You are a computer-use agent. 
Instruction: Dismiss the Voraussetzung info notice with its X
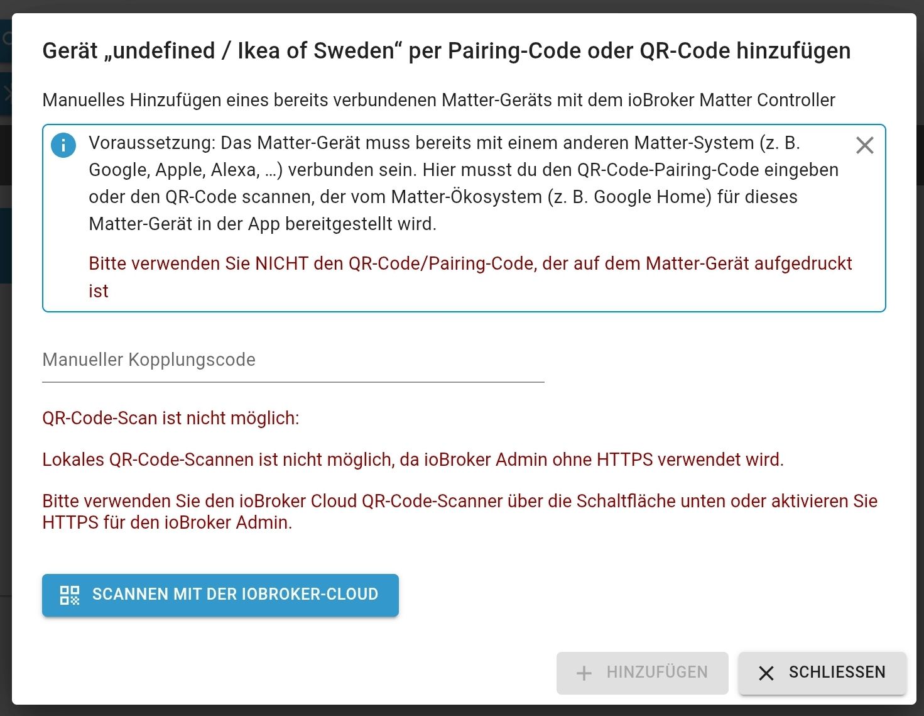point(864,146)
